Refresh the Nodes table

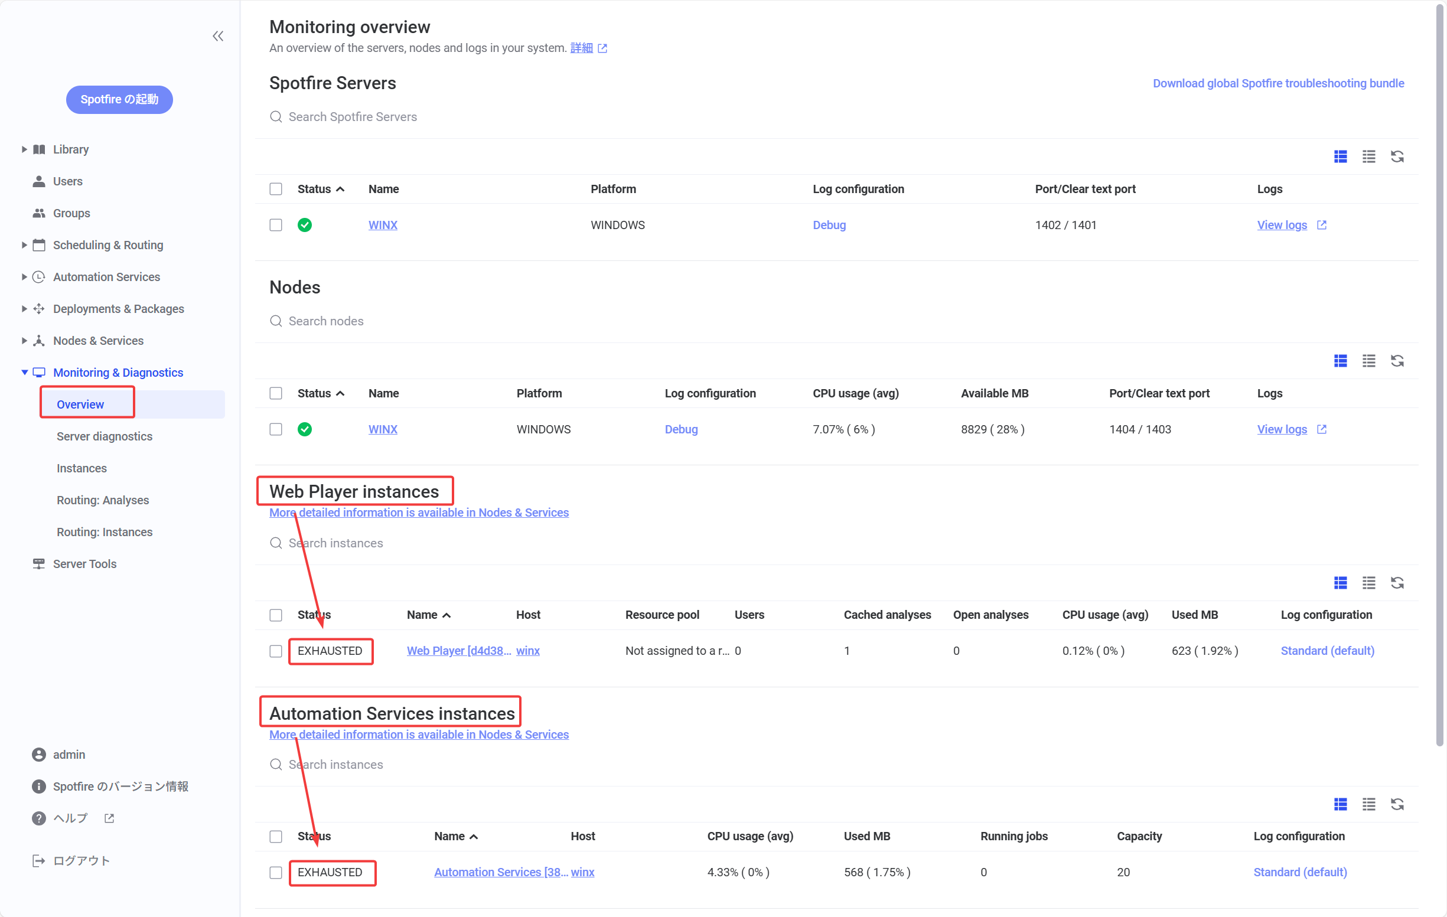(x=1397, y=361)
